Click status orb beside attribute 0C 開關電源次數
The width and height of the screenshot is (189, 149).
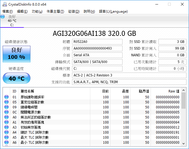[6, 112]
